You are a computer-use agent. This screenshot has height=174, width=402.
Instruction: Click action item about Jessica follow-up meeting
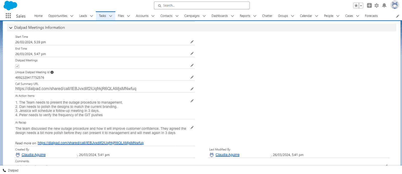coord(57,111)
